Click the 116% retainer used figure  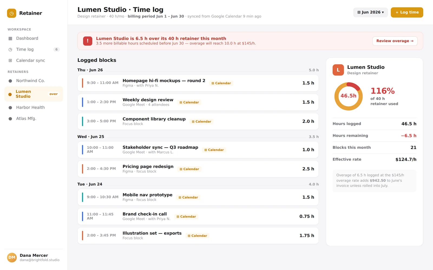(383, 91)
